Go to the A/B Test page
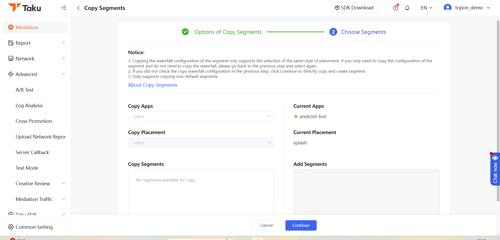 tap(24, 90)
